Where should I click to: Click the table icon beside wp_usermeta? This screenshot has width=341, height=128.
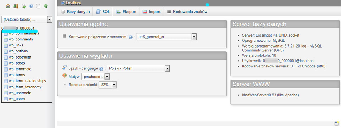tap(6, 93)
